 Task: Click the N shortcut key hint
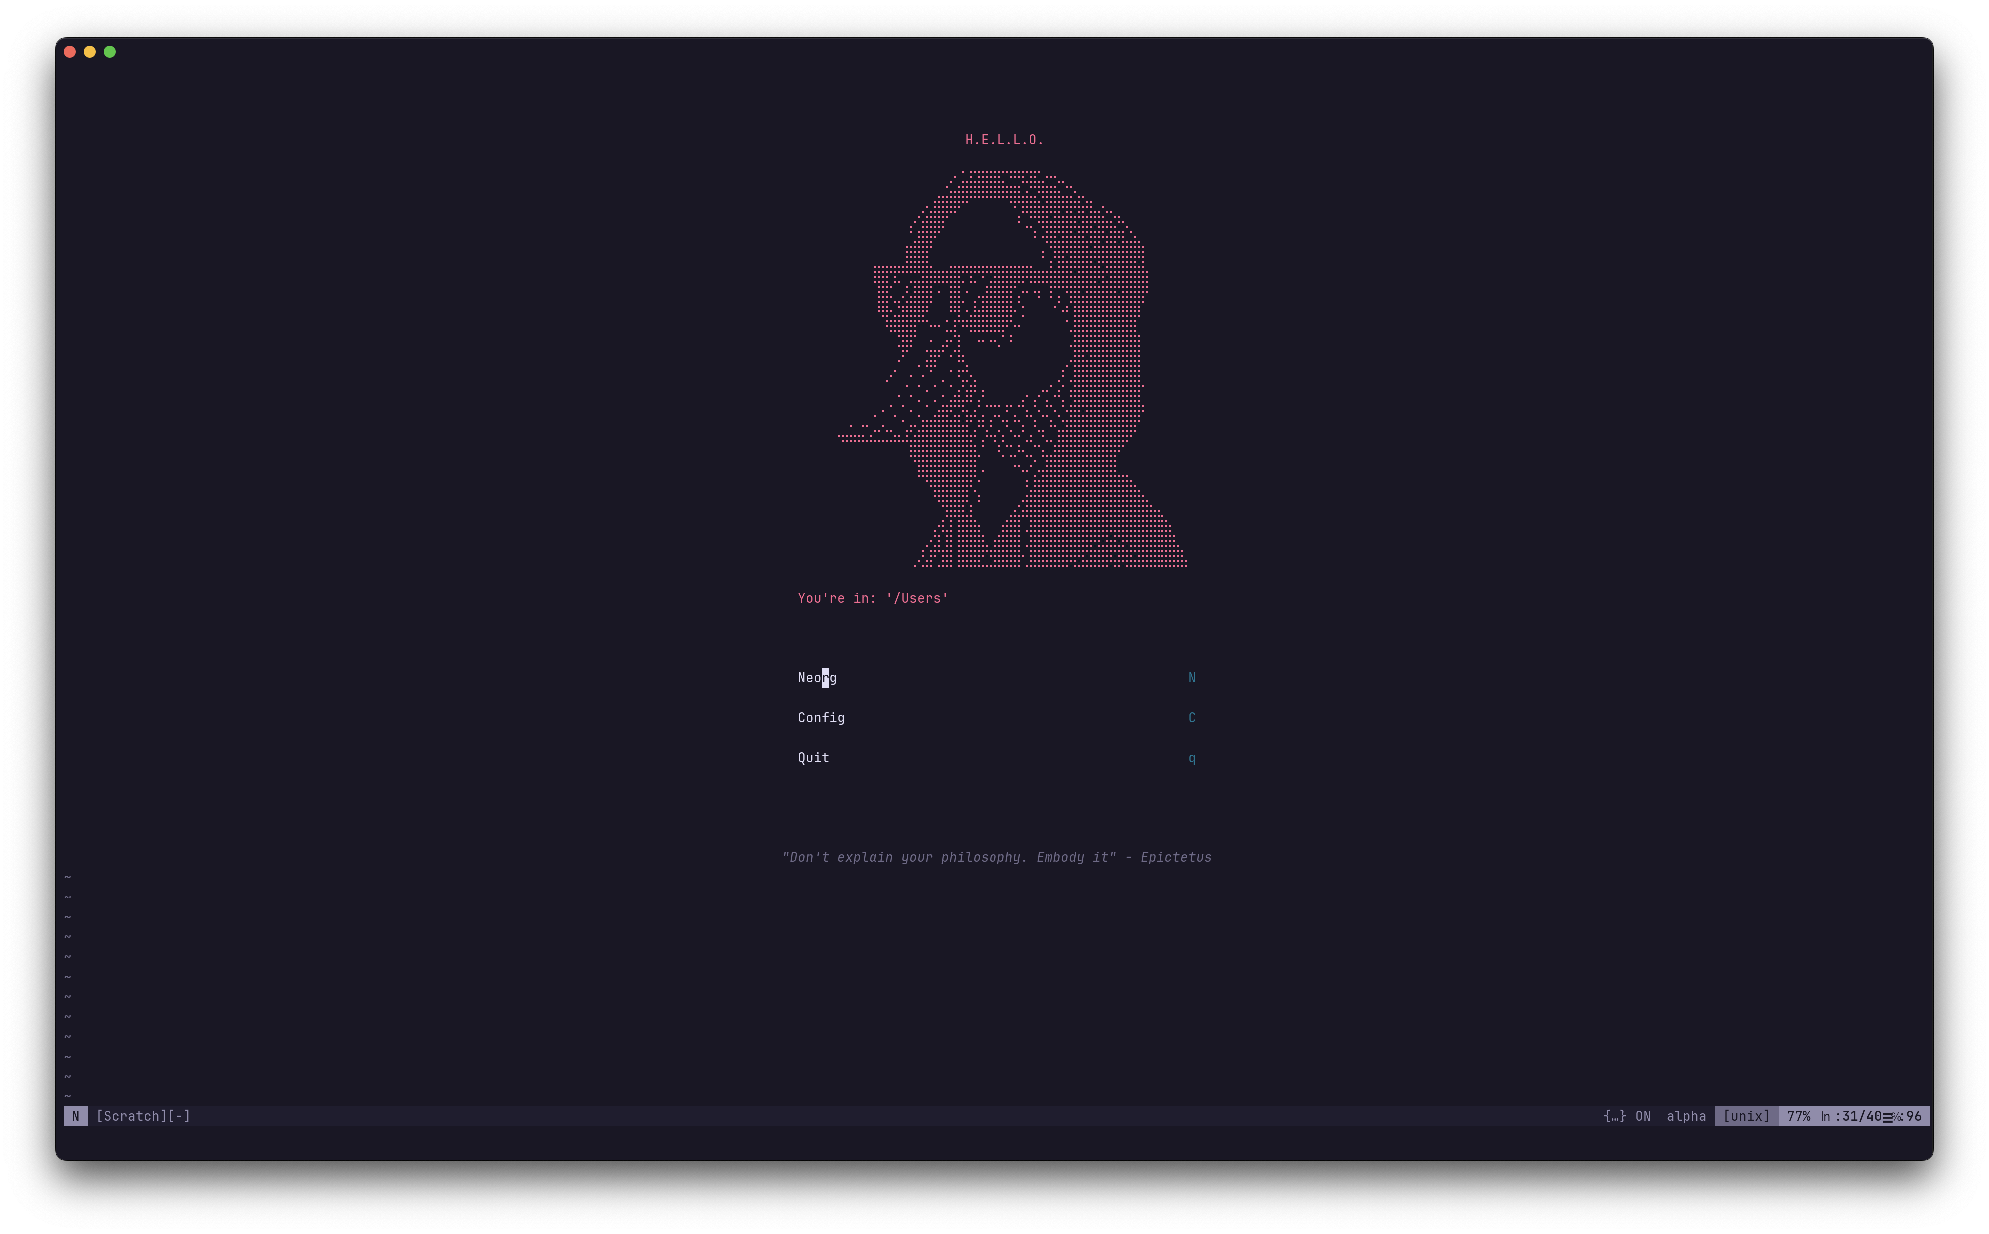[1191, 677]
